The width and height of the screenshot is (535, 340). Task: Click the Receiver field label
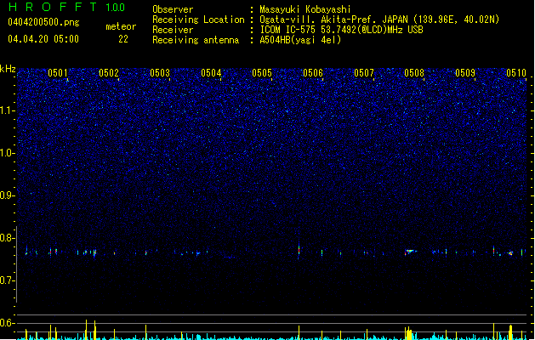coord(173,30)
